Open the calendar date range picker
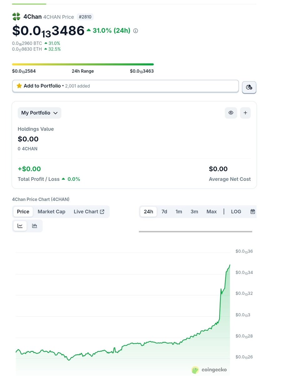Screen dimensions: 297x376 tap(253, 211)
